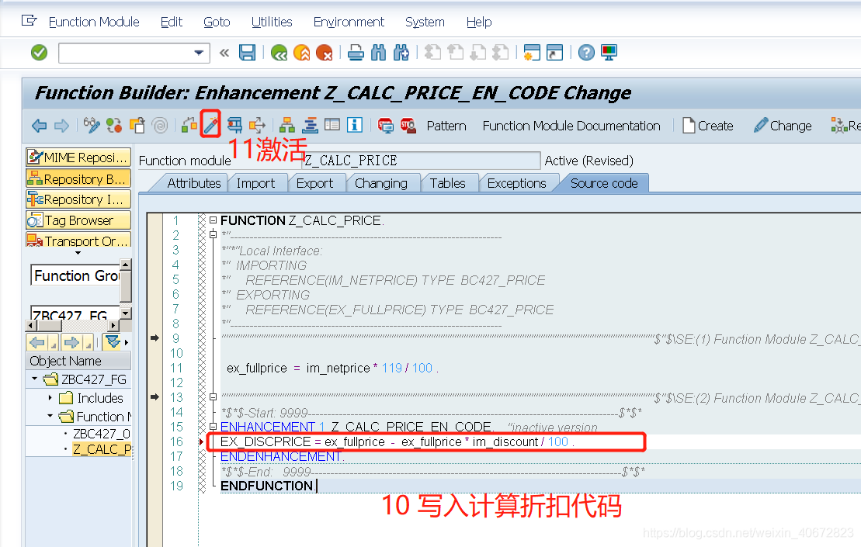Click the Test/Execute icon
This screenshot has height=547, width=861.
coord(234,126)
